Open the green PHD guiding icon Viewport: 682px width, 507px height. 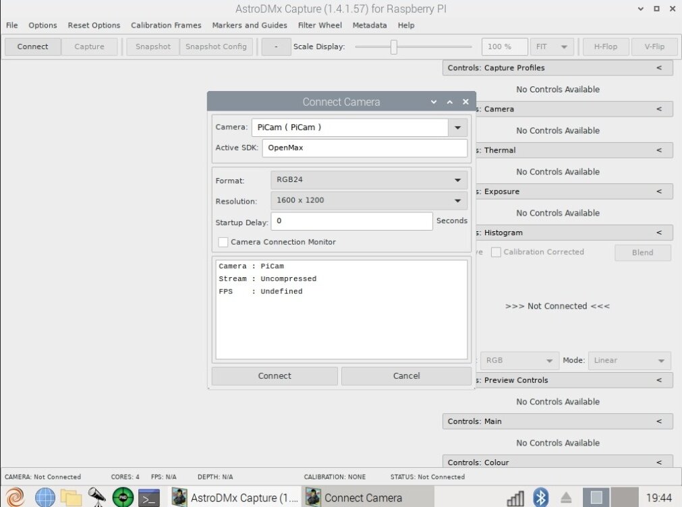123,497
